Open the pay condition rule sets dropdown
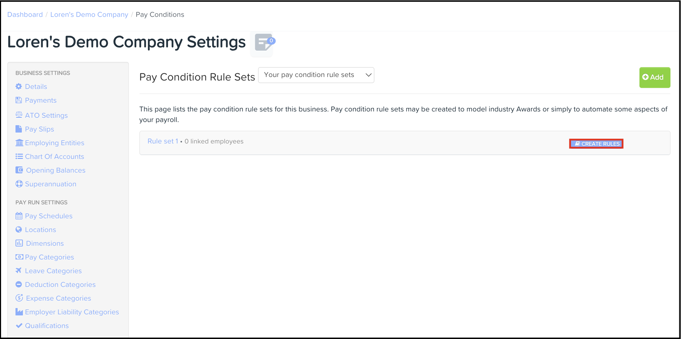The image size is (681, 339). coord(316,75)
